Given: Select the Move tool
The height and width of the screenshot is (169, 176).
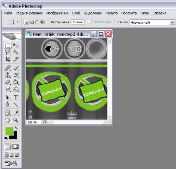Looking at the screenshot, I should pos(16,45).
